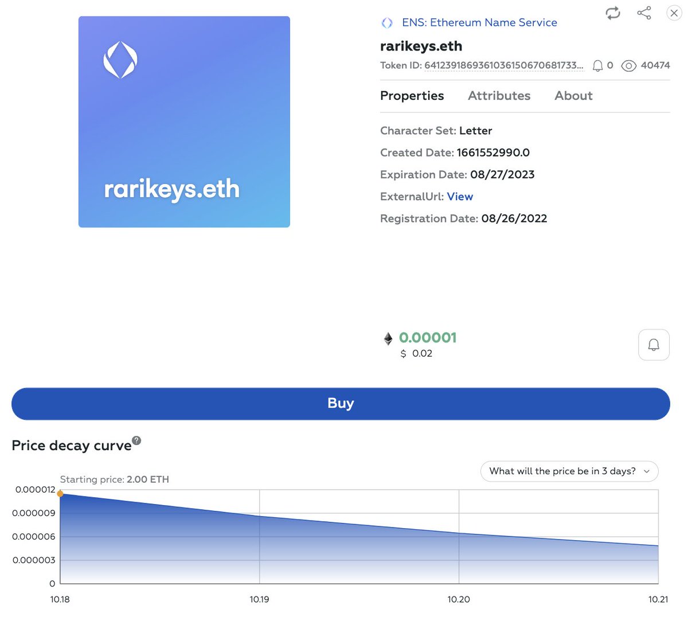The height and width of the screenshot is (617, 688).
Task: Click the 10.21 date label on chart axis
Action: (658, 599)
